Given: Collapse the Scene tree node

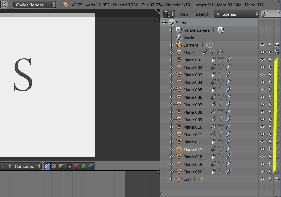Looking at the screenshot, I should point(164,23).
